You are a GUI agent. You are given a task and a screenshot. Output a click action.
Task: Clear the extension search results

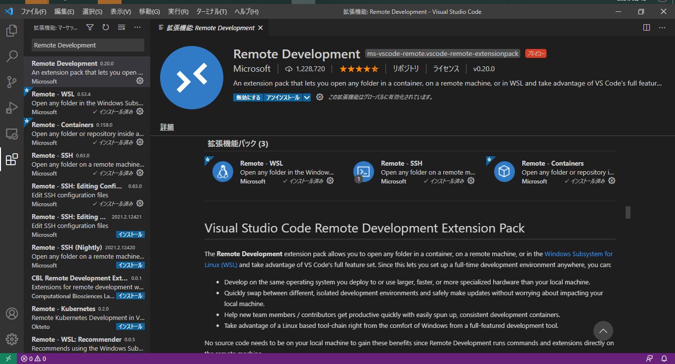[x=121, y=28]
